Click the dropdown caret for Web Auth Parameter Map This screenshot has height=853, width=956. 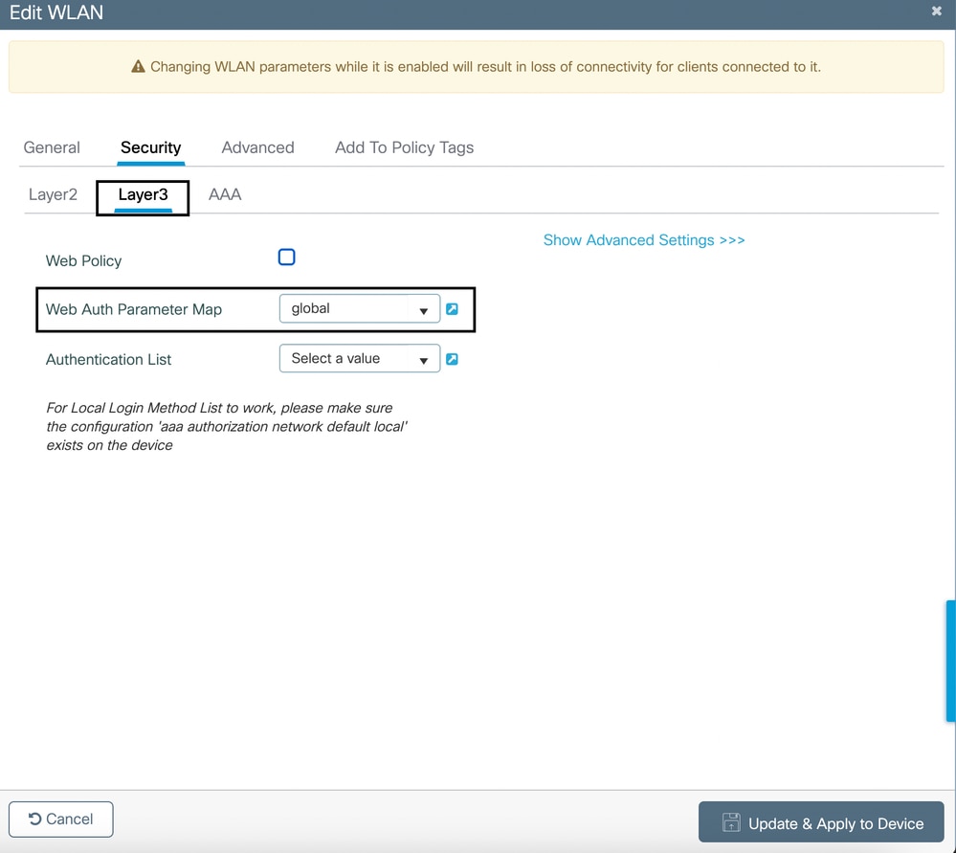pyautogui.click(x=424, y=309)
